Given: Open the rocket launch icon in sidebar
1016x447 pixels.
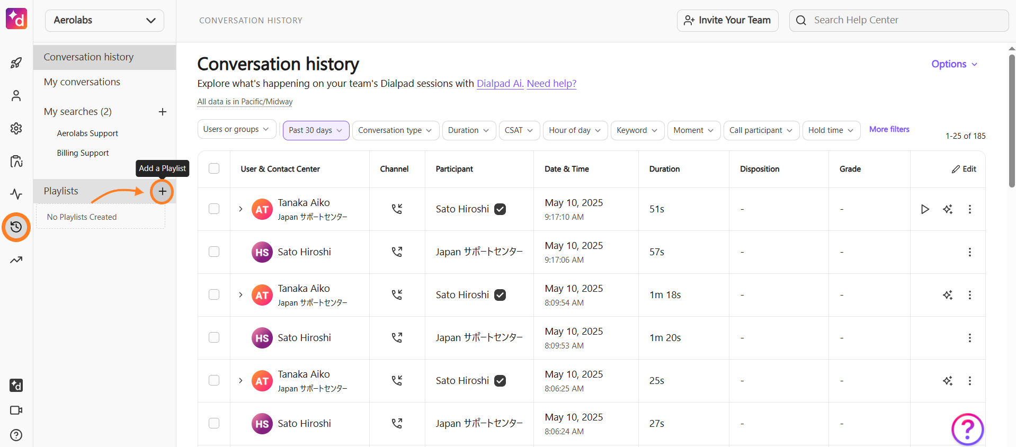Looking at the screenshot, I should (16, 63).
